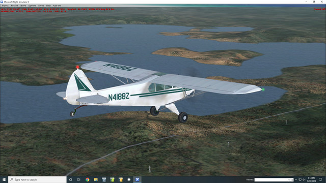
Task: Click the Address bar refresh icon
Action: tap(292, 179)
